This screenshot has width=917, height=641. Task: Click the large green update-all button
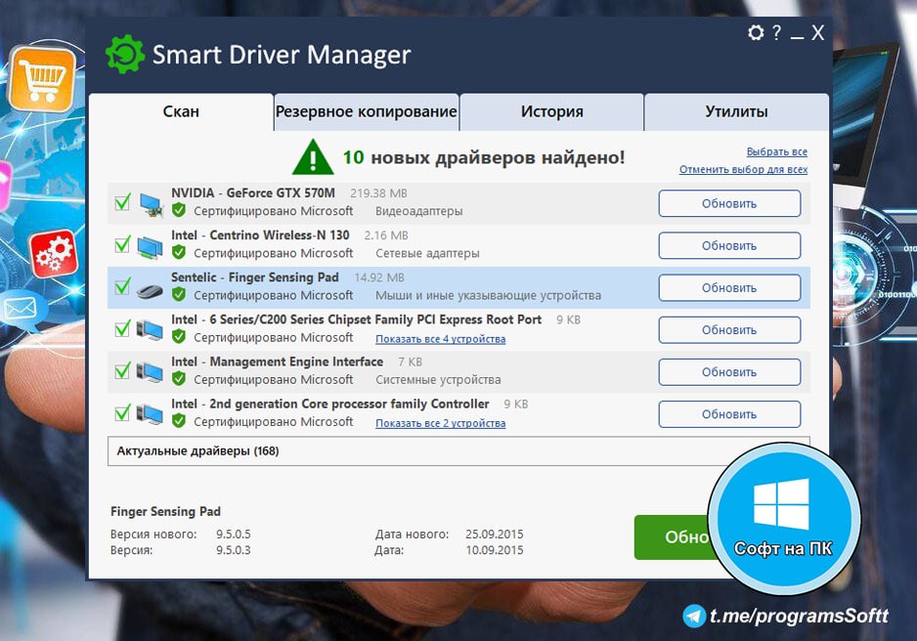click(673, 537)
